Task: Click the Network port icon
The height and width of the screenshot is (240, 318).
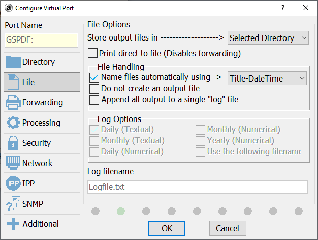Action: [x=13, y=163]
